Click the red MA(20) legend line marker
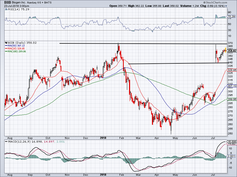 coord(6,49)
